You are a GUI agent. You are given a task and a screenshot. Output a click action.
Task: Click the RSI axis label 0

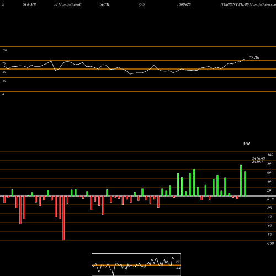click(3, 94)
